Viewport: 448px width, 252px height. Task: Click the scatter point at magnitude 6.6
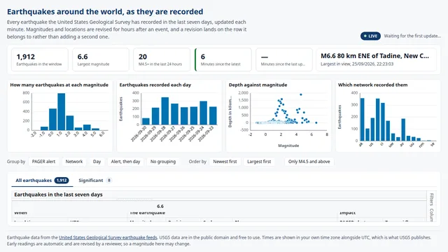click(x=316, y=122)
